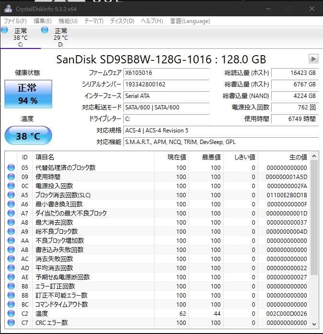Screen dimensions: 323x334
Task: Click total host reads value 16423 GB
Action: pos(295,73)
